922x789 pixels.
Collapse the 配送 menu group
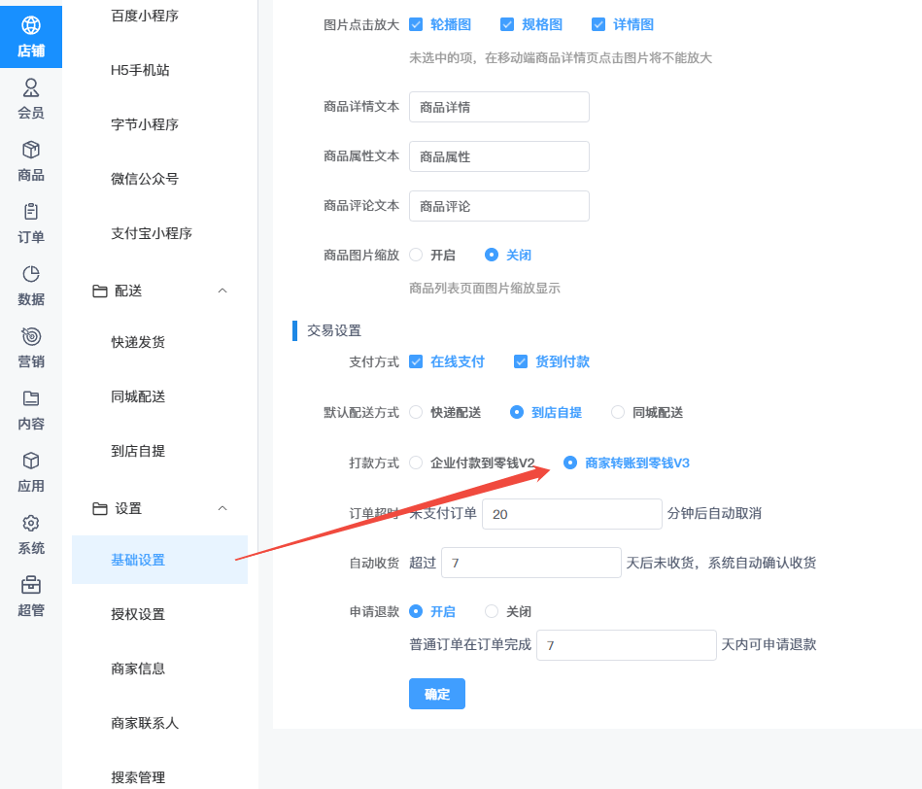222,292
